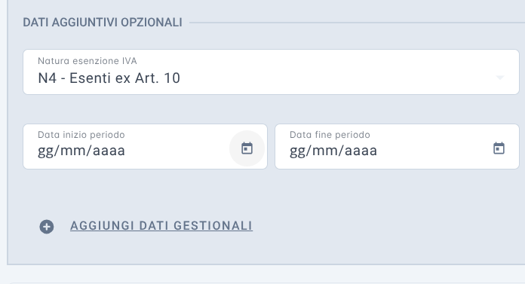Click the end-date calendar button
Screen dimensions: 525x284
(499, 148)
